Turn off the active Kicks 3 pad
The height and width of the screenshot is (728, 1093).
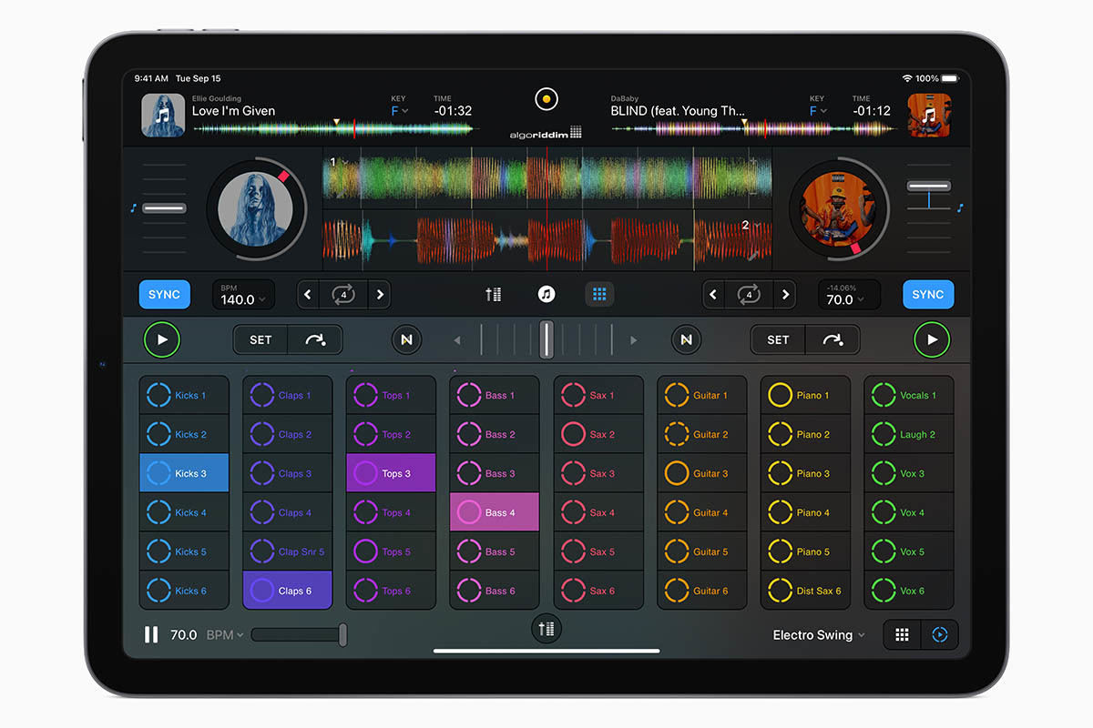tap(184, 473)
